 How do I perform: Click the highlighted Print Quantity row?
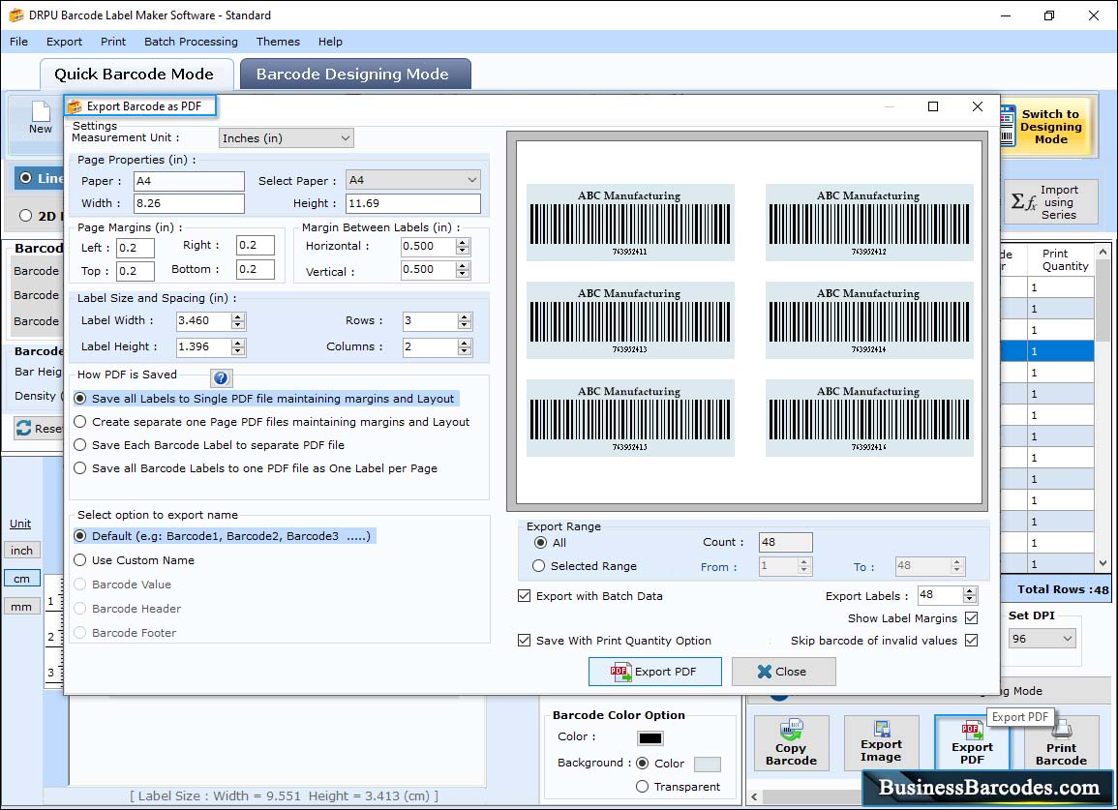[x=1060, y=351]
